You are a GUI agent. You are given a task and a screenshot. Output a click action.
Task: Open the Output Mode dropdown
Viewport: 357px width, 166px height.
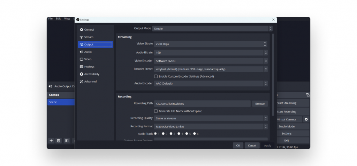[x=212, y=29]
